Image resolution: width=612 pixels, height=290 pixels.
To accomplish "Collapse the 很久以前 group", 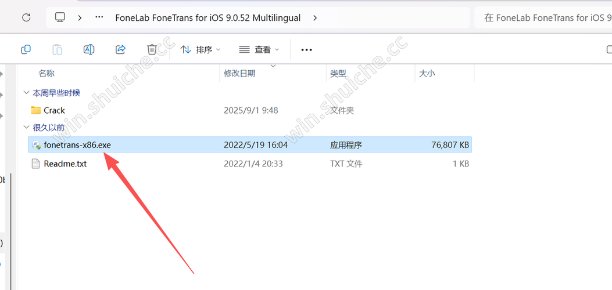I will point(26,127).
